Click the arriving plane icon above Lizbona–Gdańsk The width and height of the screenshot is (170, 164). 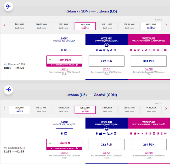pyautogui.click(x=8, y=90)
